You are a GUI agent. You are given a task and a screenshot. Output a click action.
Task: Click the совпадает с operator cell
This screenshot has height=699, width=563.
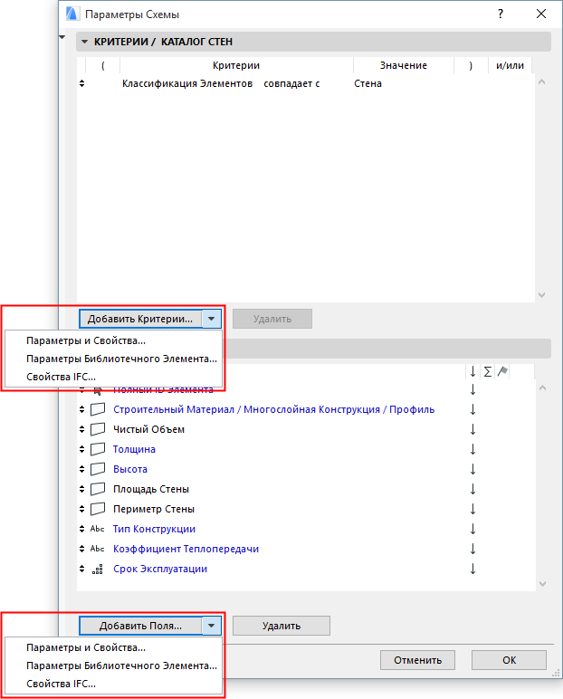pos(291,83)
